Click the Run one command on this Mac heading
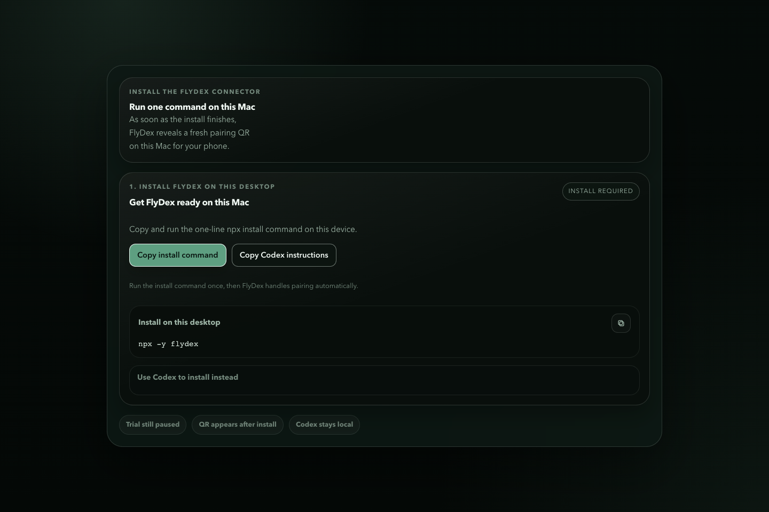 [192, 107]
